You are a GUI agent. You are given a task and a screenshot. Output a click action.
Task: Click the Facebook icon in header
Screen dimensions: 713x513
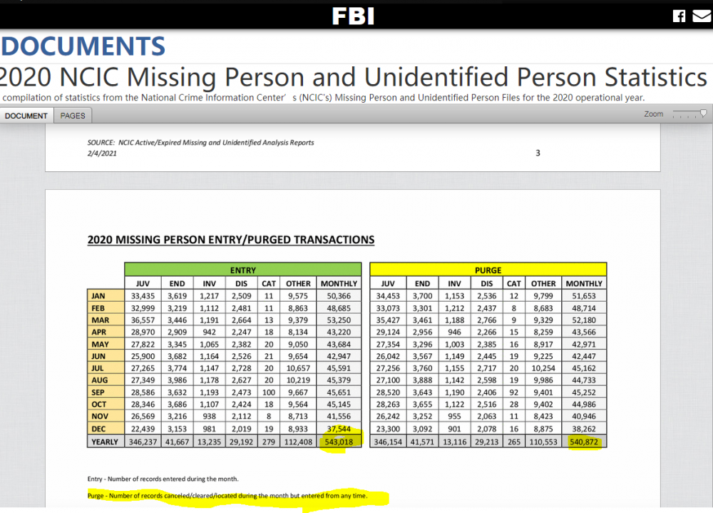click(x=679, y=16)
